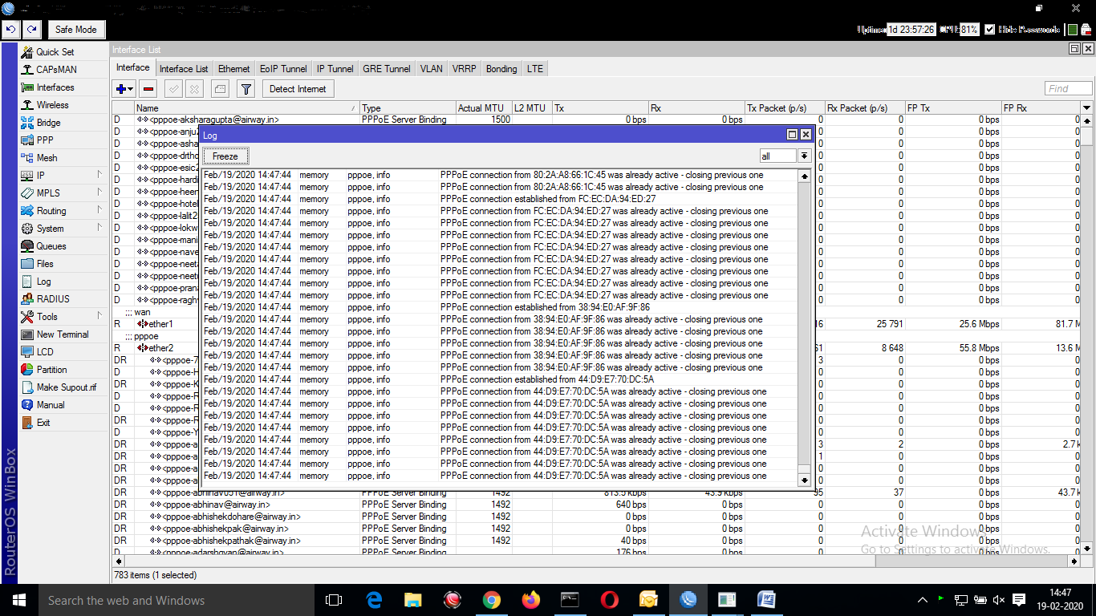Switch to the GRE Tunnel tab
This screenshot has width=1096, height=616.
387,69
